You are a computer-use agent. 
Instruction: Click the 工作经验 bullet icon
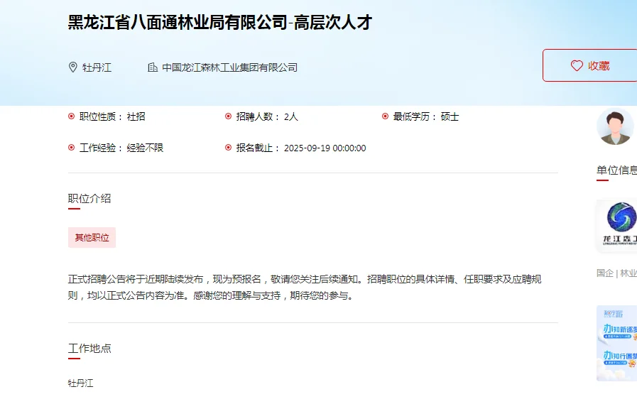72,148
